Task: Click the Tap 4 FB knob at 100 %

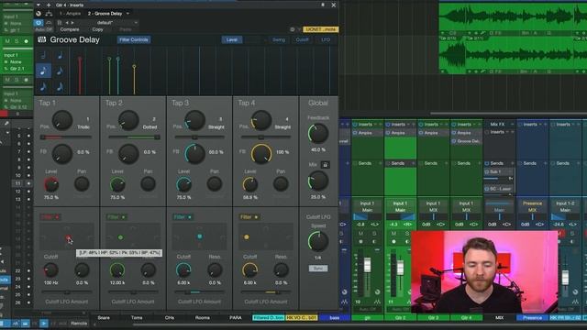Action: 261,153
